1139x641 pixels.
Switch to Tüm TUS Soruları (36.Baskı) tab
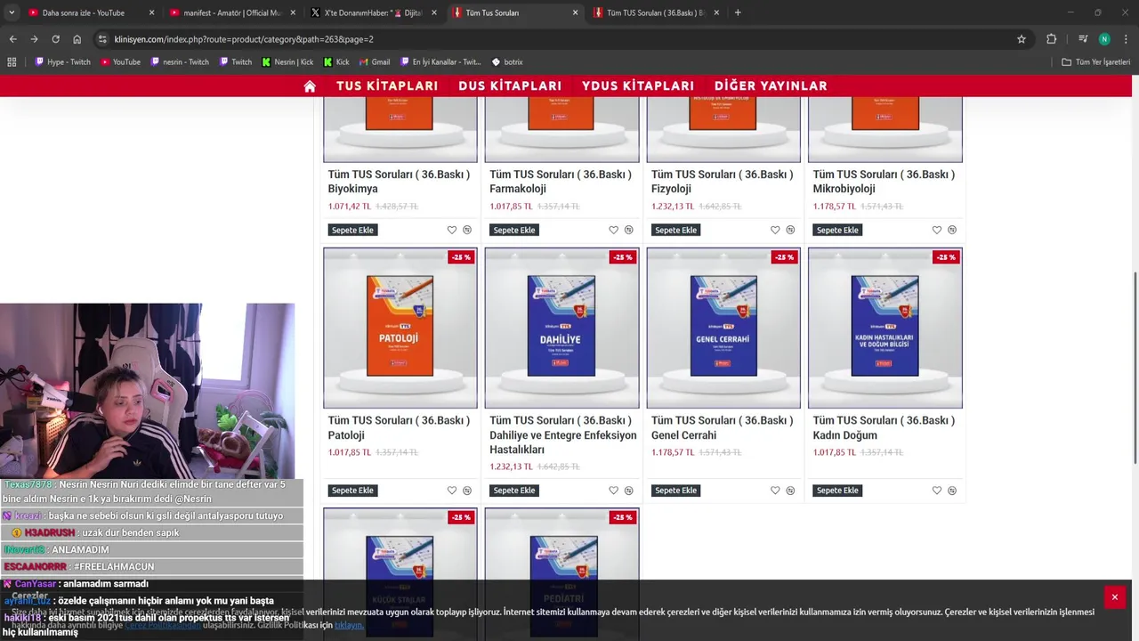pos(656,12)
